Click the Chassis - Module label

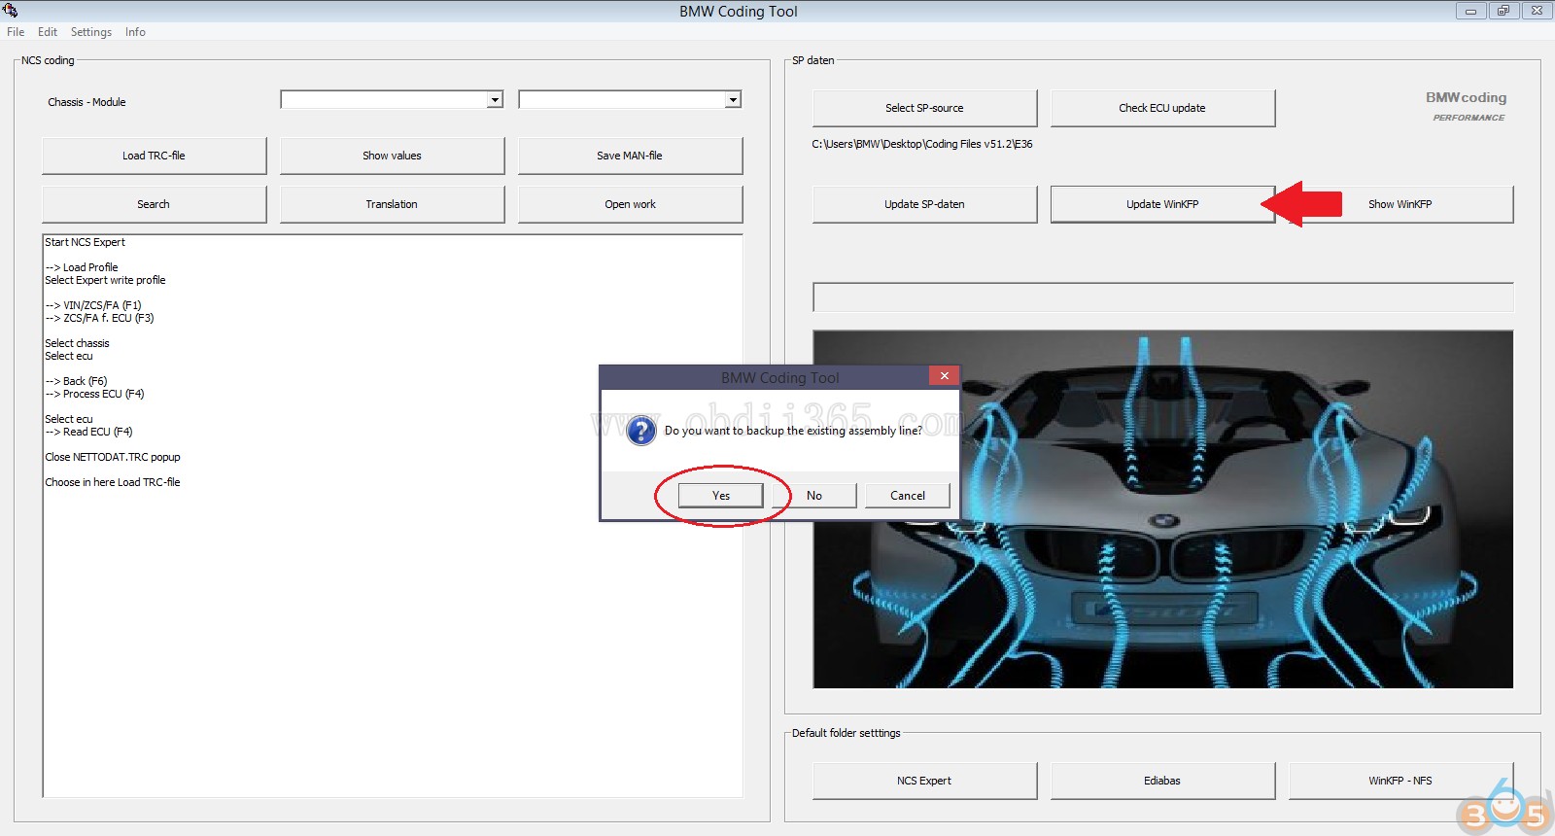tap(86, 102)
